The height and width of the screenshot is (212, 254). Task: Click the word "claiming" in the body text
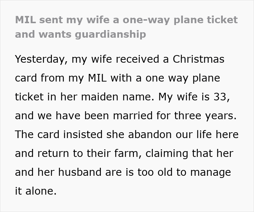pyautogui.click(x=167, y=153)
